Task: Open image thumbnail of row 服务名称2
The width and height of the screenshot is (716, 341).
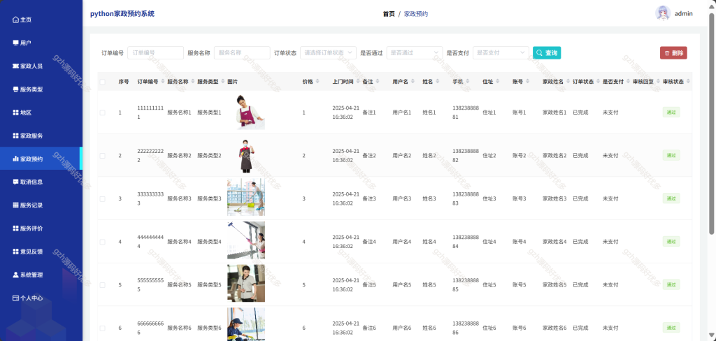Action: pos(247,156)
